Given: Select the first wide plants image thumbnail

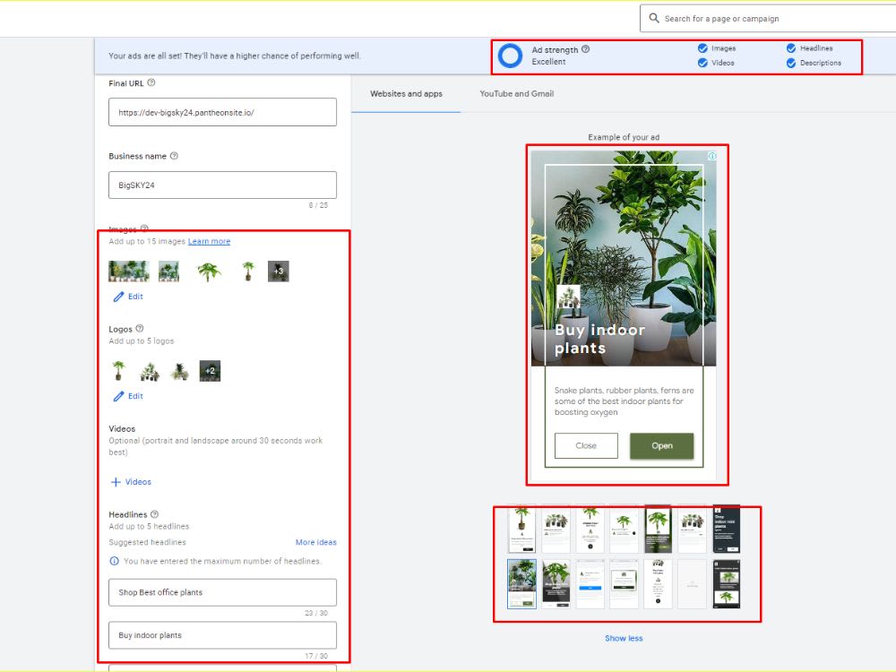Looking at the screenshot, I should click(x=128, y=271).
